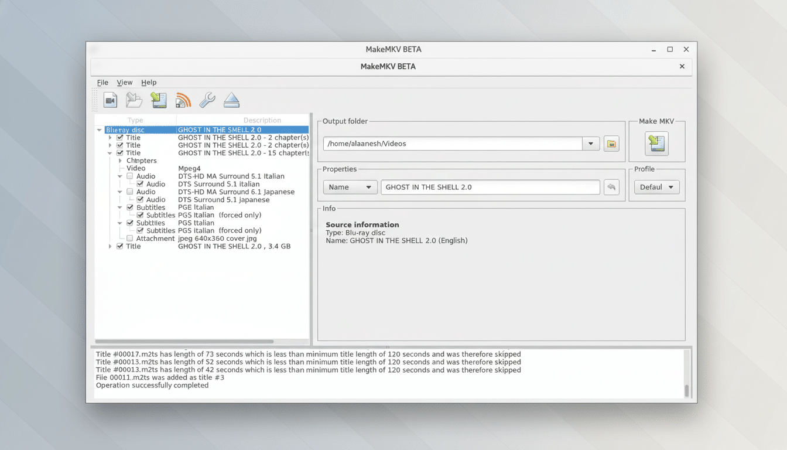The width and height of the screenshot is (787, 450).
Task: Open preferences via the wrench icon
Action: point(207,100)
